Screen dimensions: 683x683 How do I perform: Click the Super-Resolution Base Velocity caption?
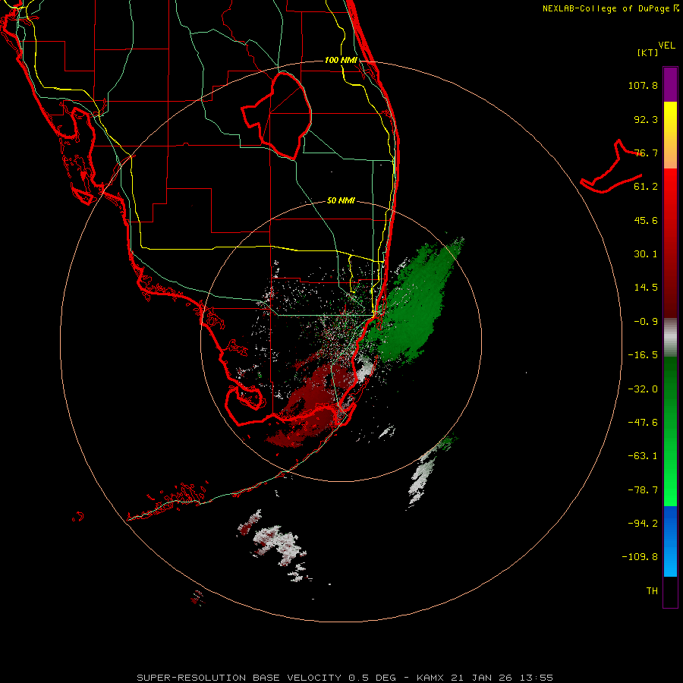tap(345, 678)
